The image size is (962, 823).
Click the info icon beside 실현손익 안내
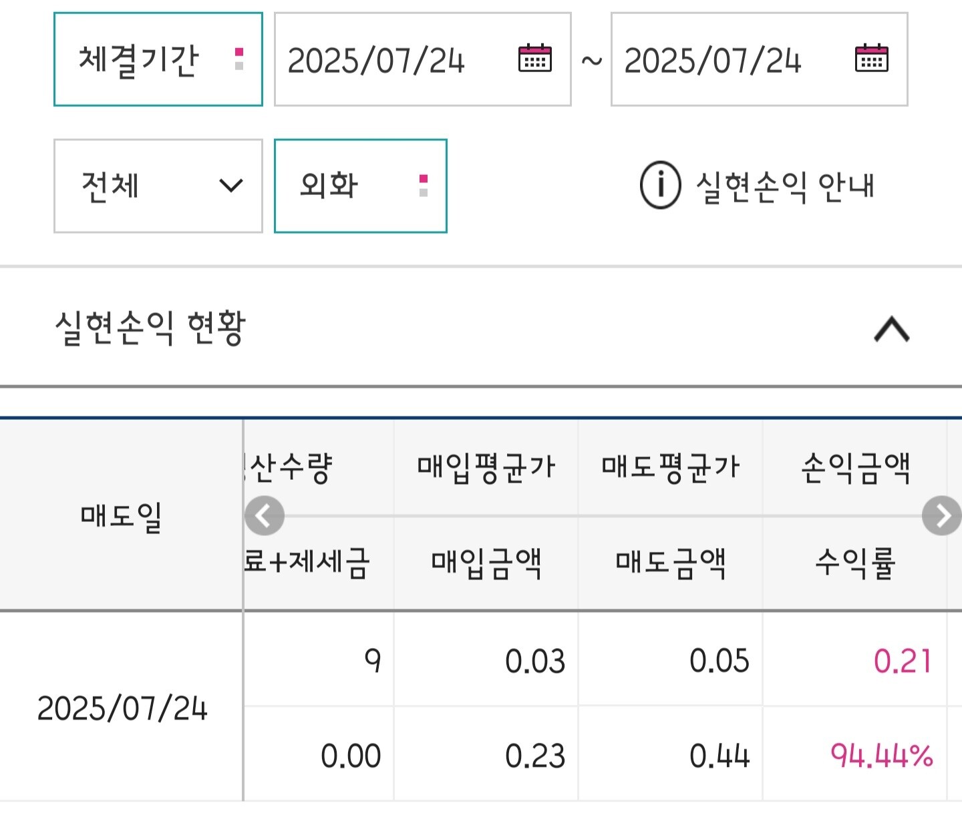tap(660, 186)
